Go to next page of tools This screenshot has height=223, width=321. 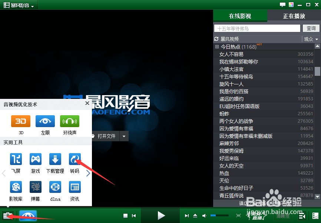click(88, 173)
